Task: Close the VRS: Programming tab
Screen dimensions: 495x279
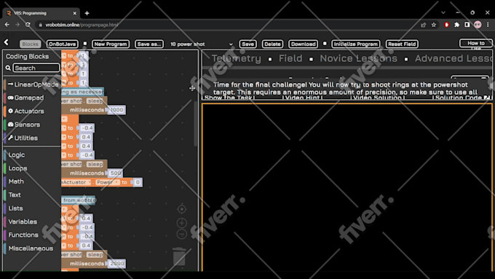Action: 74,13
